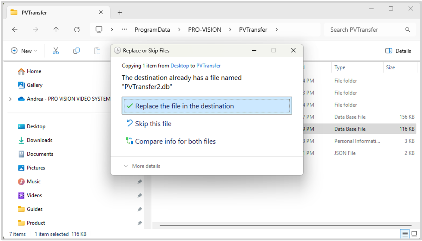Click the Copy icon in toolbar
422x241 pixels.
pos(76,51)
